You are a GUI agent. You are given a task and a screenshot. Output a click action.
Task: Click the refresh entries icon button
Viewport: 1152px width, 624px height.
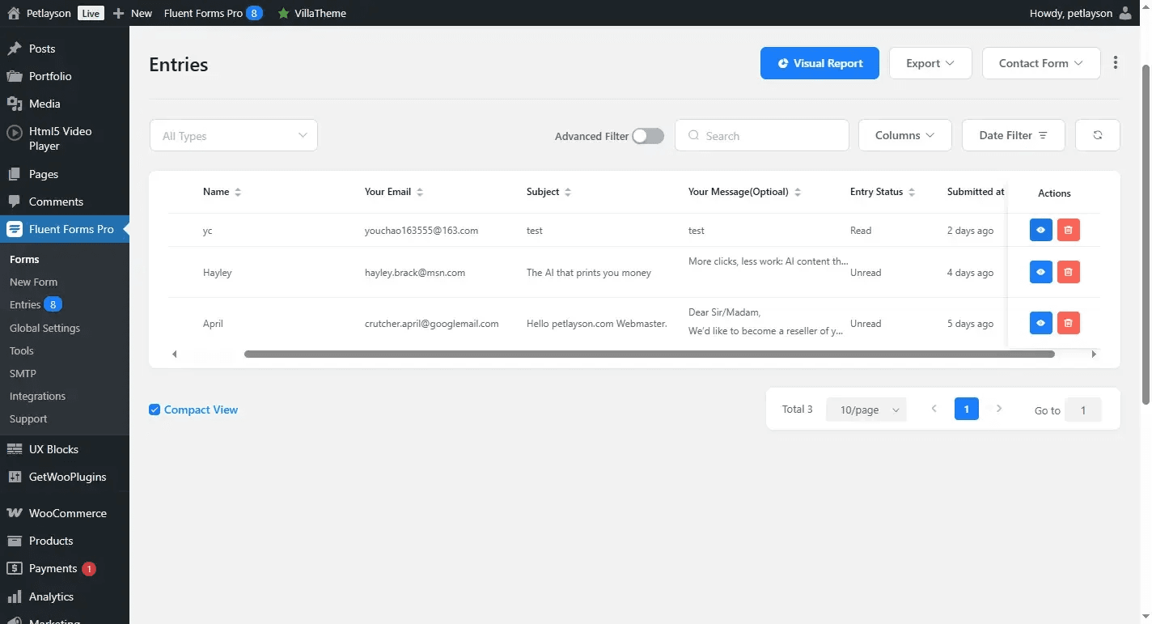point(1097,135)
